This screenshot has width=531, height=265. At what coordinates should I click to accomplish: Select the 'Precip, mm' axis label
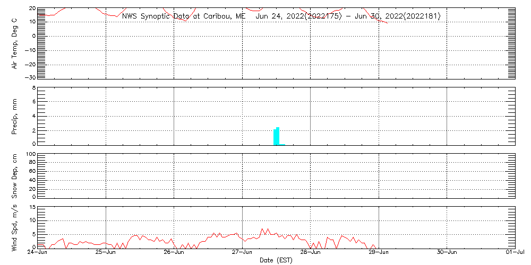tap(15, 116)
